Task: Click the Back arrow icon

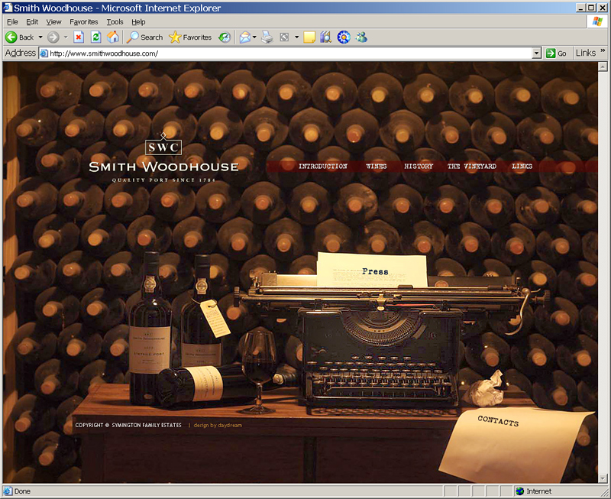Action: [11, 37]
